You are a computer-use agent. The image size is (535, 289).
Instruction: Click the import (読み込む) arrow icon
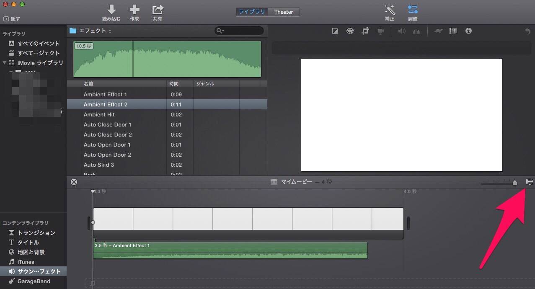pos(111,10)
